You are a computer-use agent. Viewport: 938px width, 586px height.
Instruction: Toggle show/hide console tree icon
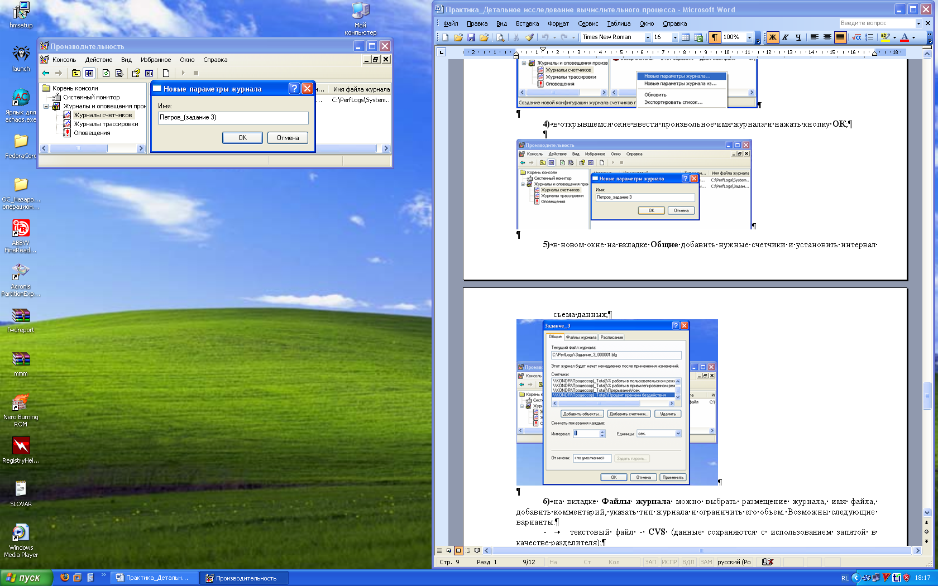tap(89, 73)
